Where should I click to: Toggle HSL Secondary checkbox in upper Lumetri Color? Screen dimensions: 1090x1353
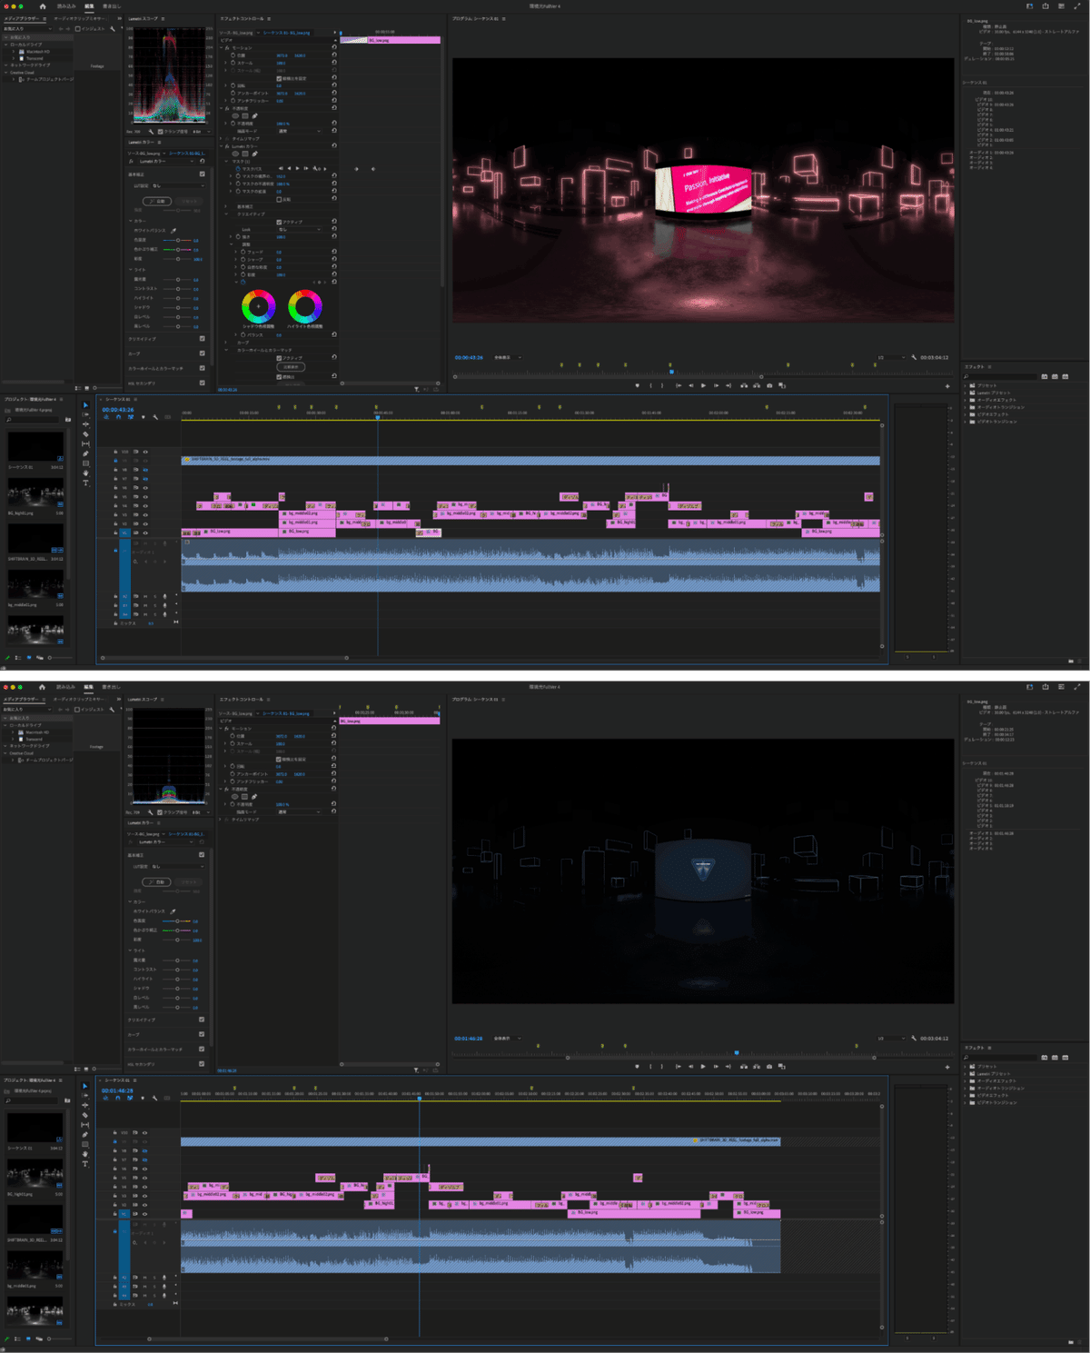pos(202,383)
